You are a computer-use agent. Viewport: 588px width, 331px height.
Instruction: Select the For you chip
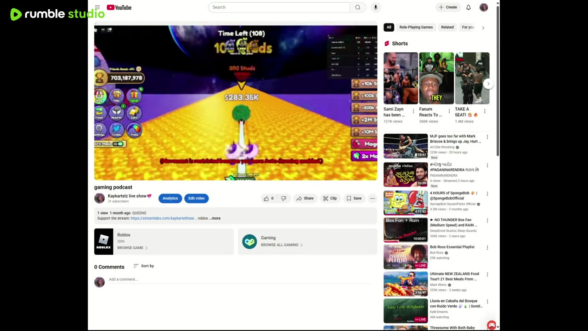(468, 27)
